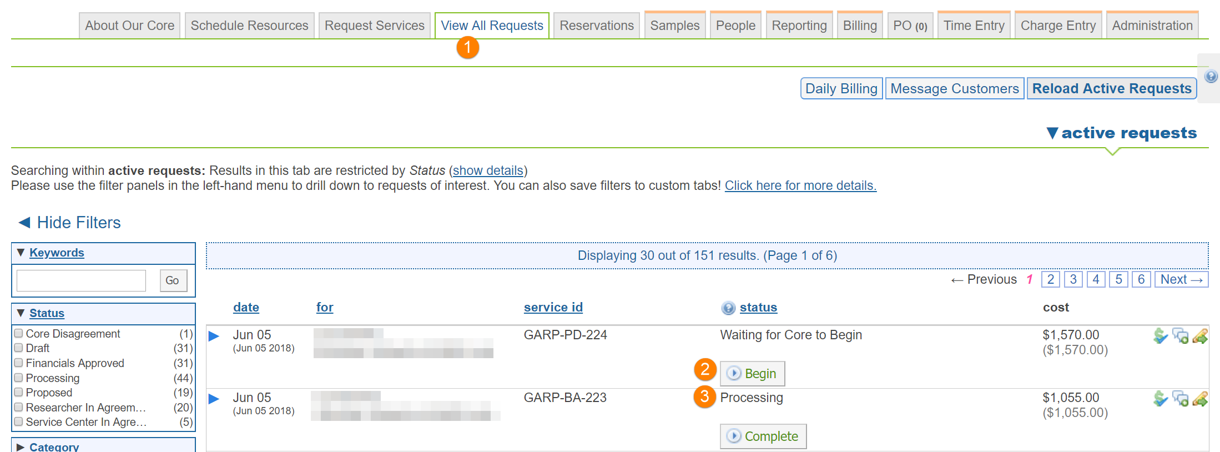This screenshot has height=452, width=1220.
Task: Click dollar-check payment icon for GARP-PD-224
Action: pyautogui.click(x=1160, y=336)
